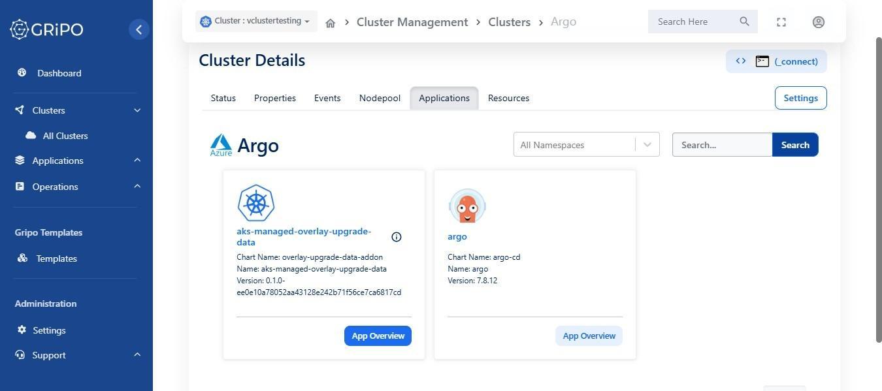Screen dimensions: 882x391
Task: Click App Overview for the argo app
Action: (x=589, y=336)
